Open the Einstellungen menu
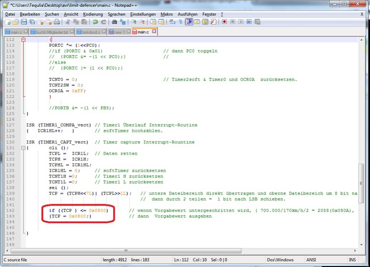This screenshot has width=370, height=267. (143, 14)
